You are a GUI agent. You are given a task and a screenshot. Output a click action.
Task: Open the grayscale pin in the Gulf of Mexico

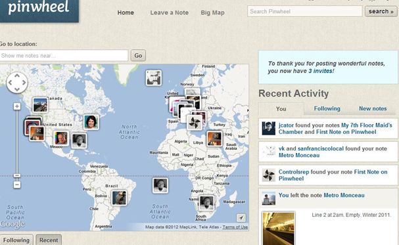(79, 141)
